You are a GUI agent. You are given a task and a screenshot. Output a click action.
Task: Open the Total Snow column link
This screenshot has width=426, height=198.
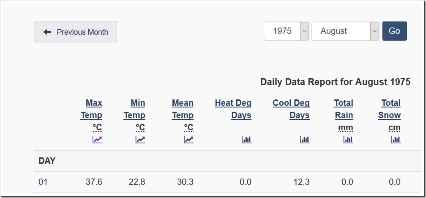click(x=389, y=109)
